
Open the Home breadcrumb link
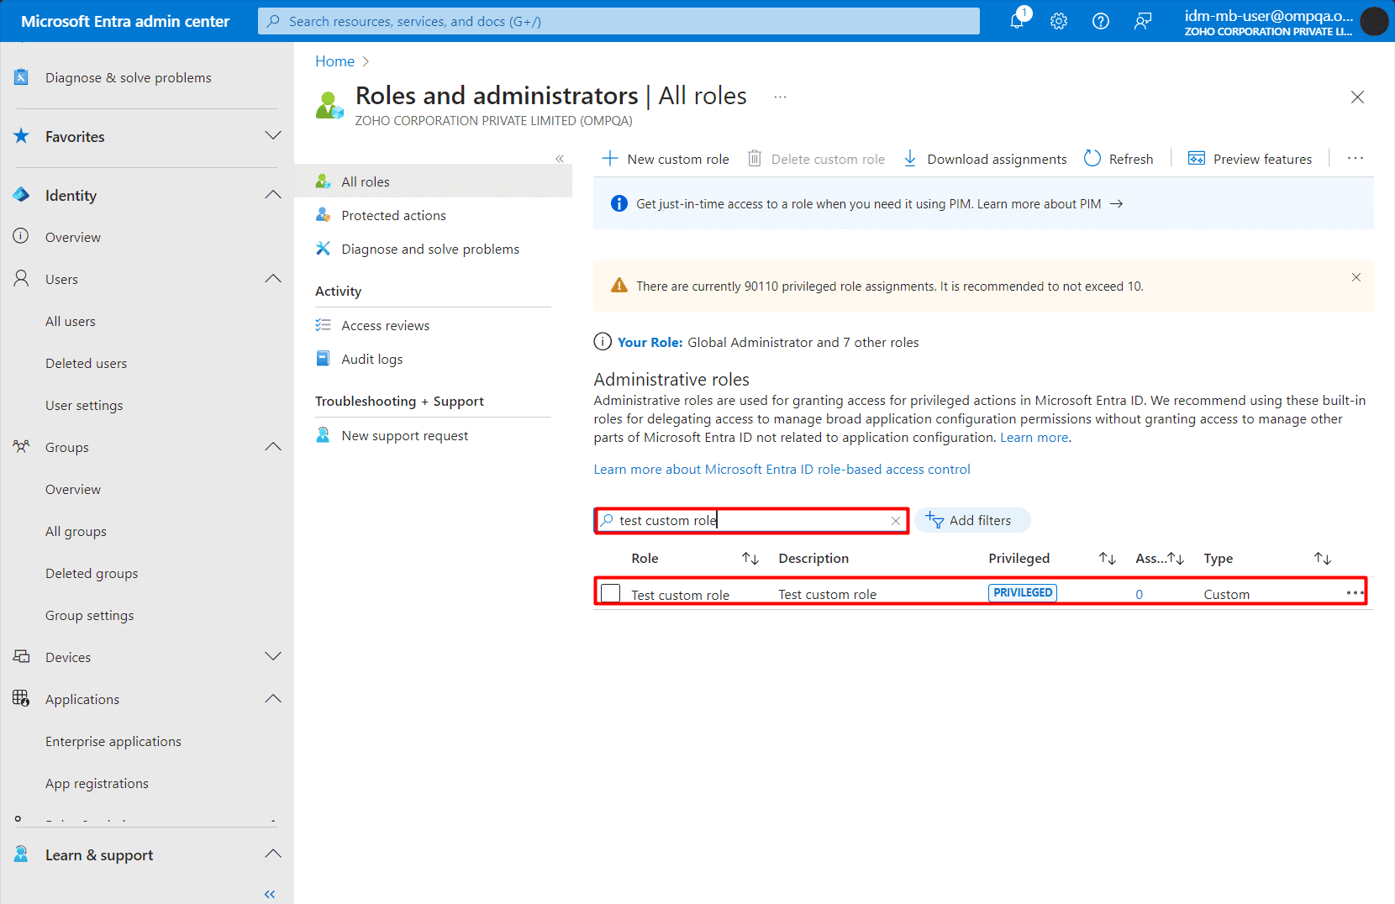click(334, 60)
